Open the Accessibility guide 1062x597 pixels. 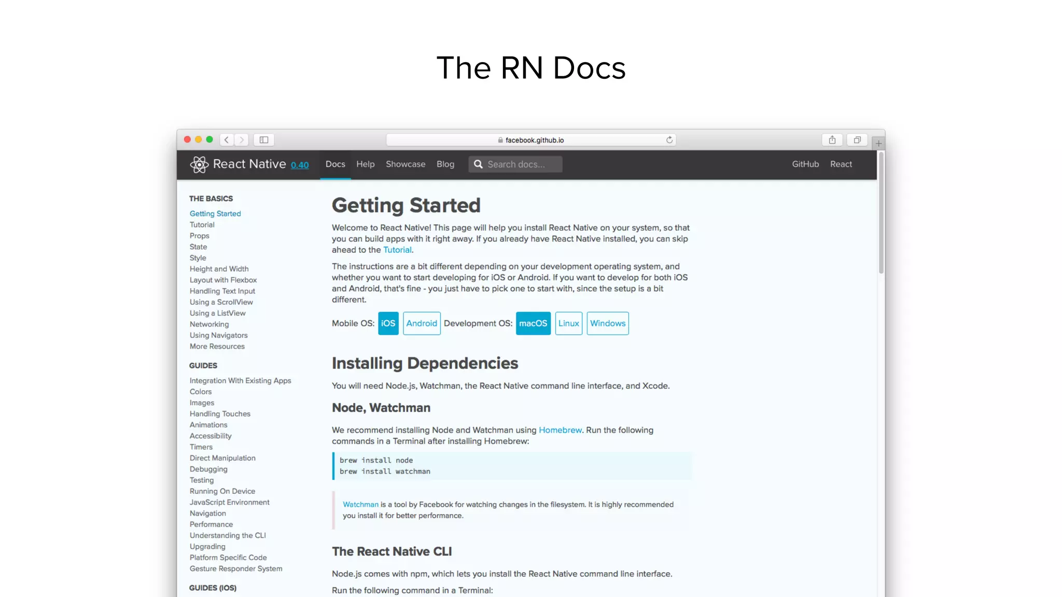coord(211,436)
